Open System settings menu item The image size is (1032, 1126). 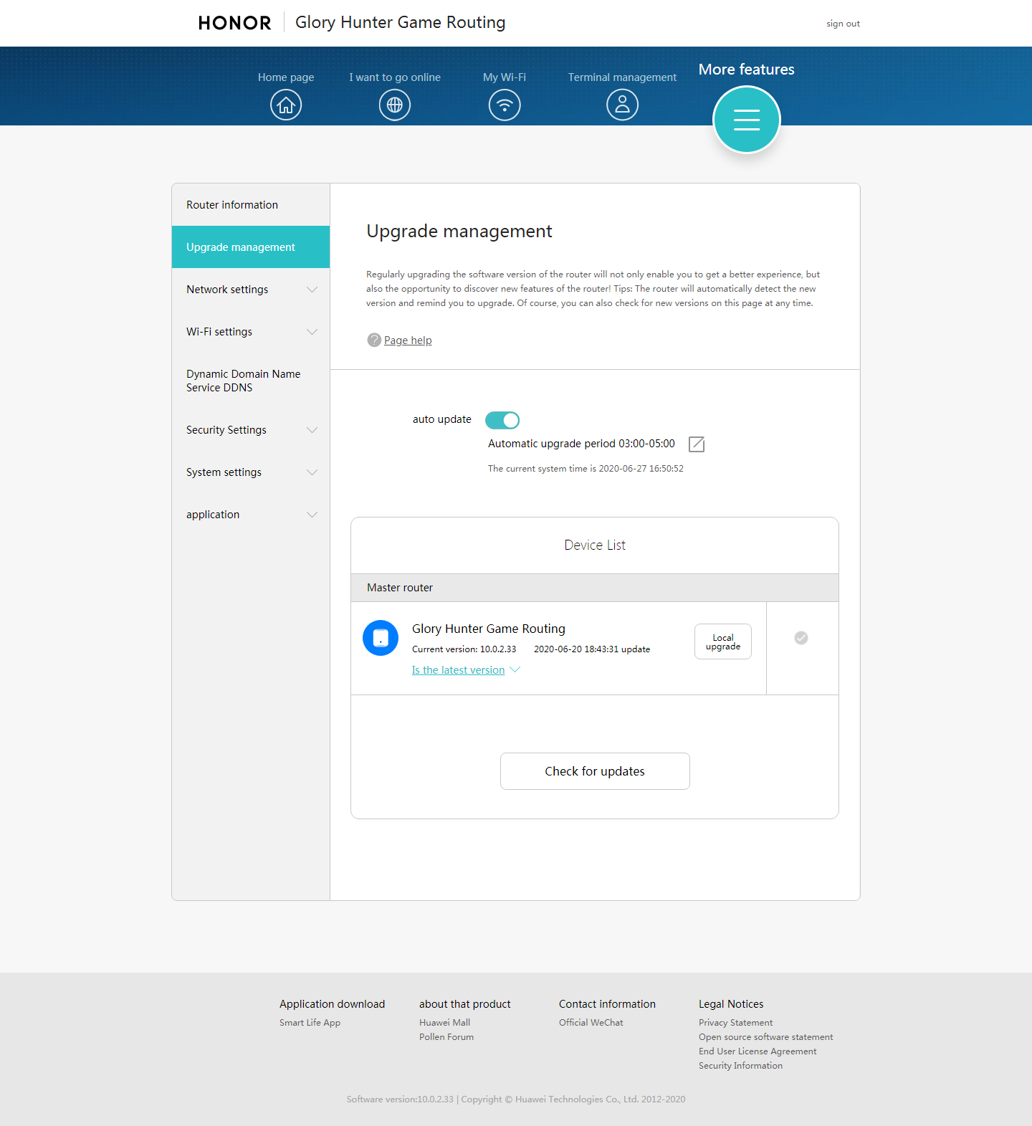pyautogui.click(x=251, y=472)
